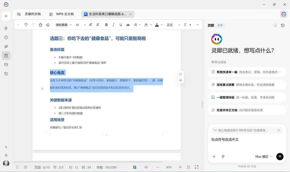Click the undo arrow in toolbar
Image resolution: width=290 pixels, height=172 pixels.
pos(26,25)
